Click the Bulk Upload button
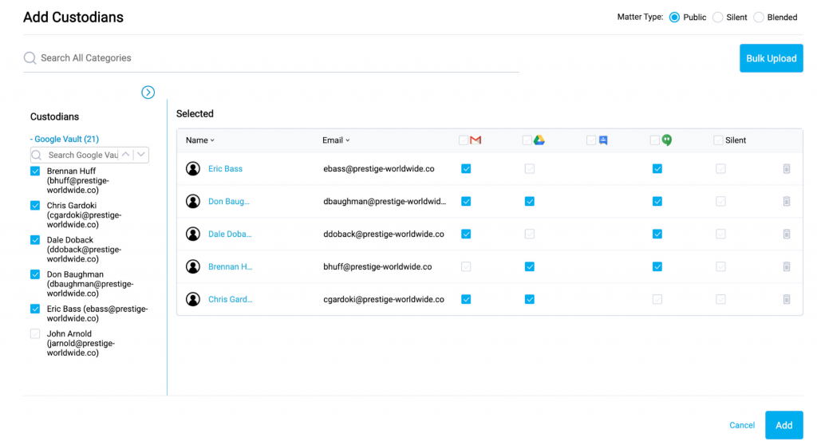The height and width of the screenshot is (445, 817). coord(772,58)
